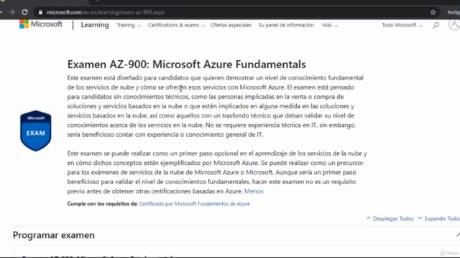Click the Programar examen heading

coord(54,235)
